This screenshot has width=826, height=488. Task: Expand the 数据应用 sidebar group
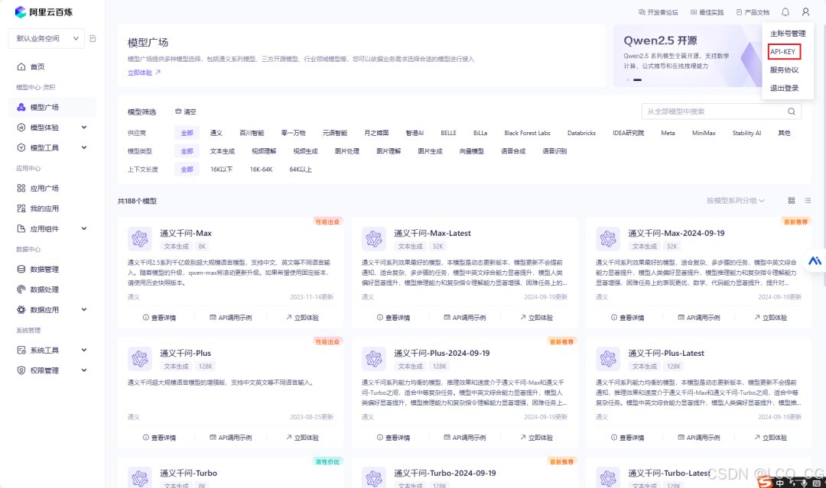click(84, 310)
